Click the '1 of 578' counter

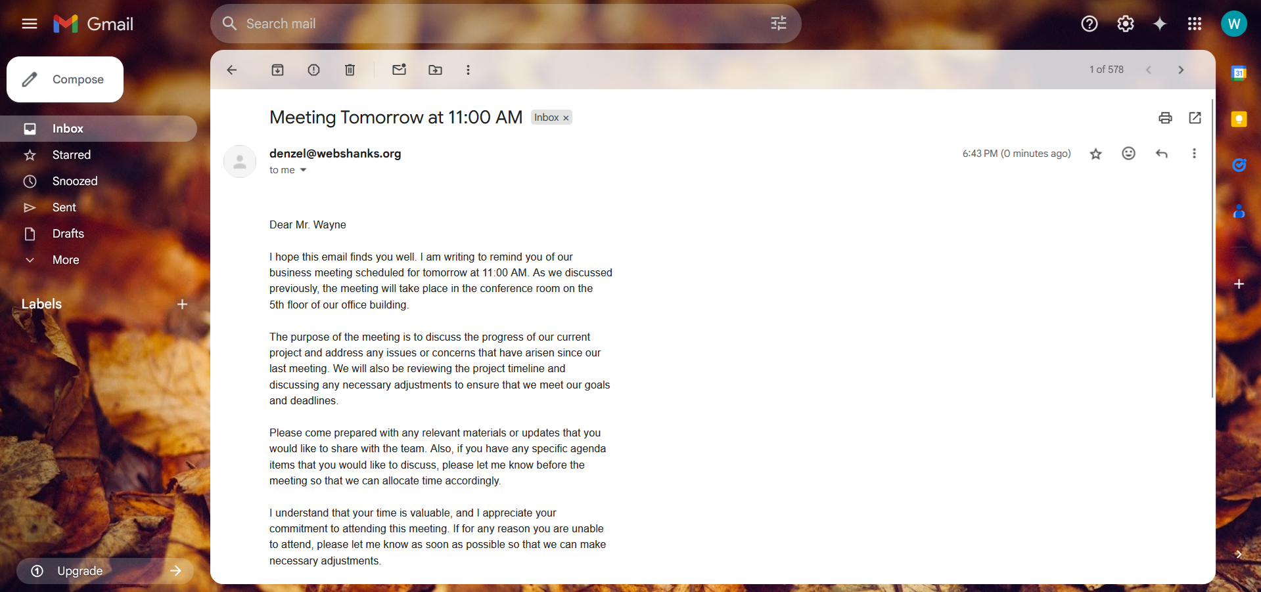1107,70
